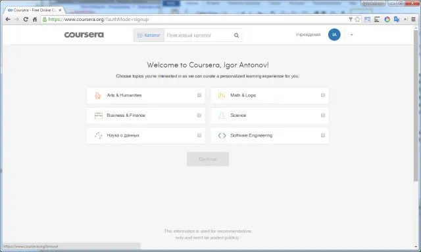This screenshot has width=421, height=252.
Task: Click the Coursera logo
Action: [84, 35]
